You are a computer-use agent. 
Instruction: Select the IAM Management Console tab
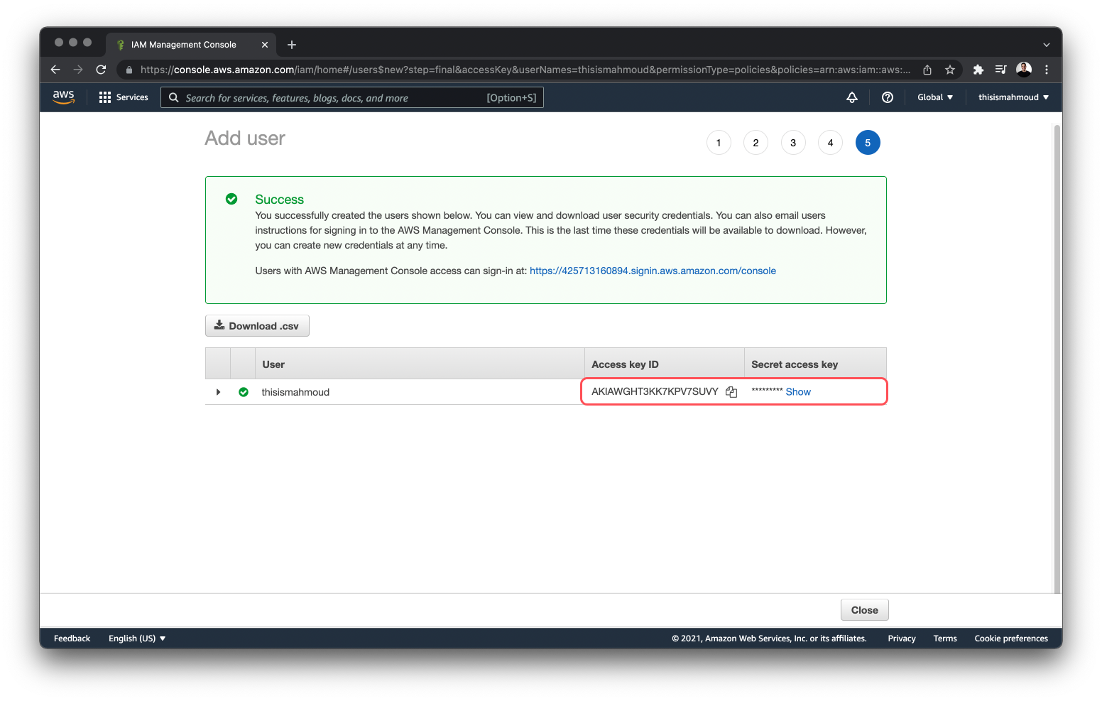coord(184,45)
